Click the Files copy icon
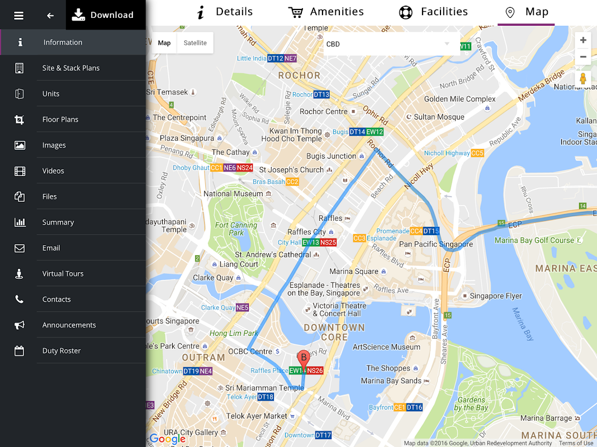 click(x=20, y=196)
